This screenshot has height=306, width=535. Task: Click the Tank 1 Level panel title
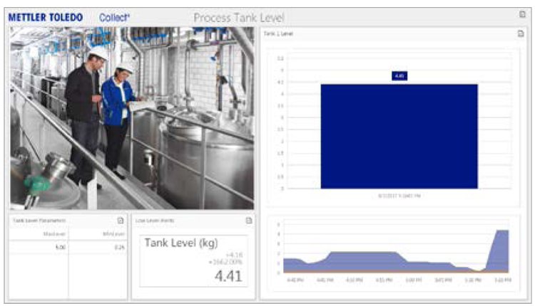tap(278, 33)
